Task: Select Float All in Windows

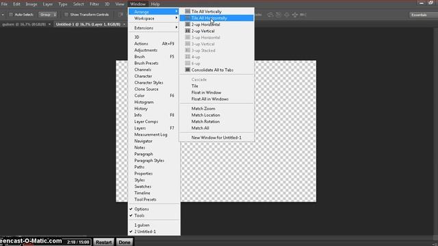Action: (217, 99)
